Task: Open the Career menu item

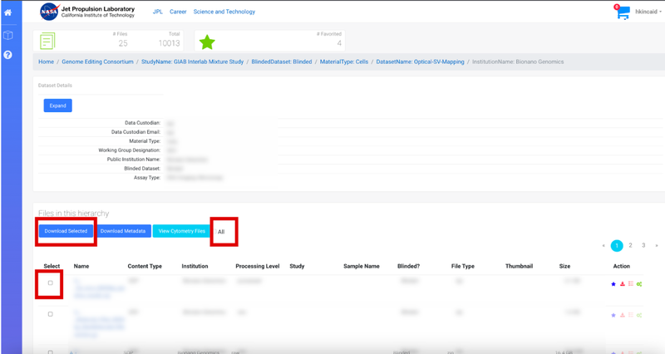Action: [178, 12]
